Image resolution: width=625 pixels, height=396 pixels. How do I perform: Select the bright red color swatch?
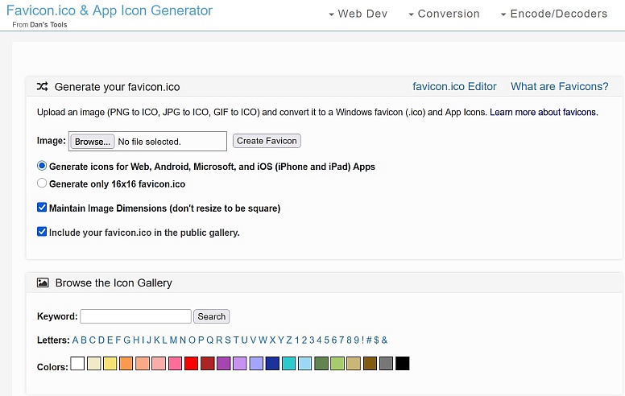tap(192, 363)
